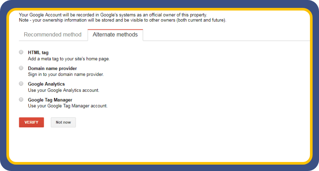Select the HTML tag radio button
The height and width of the screenshot is (171, 319).
[x=21, y=52]
